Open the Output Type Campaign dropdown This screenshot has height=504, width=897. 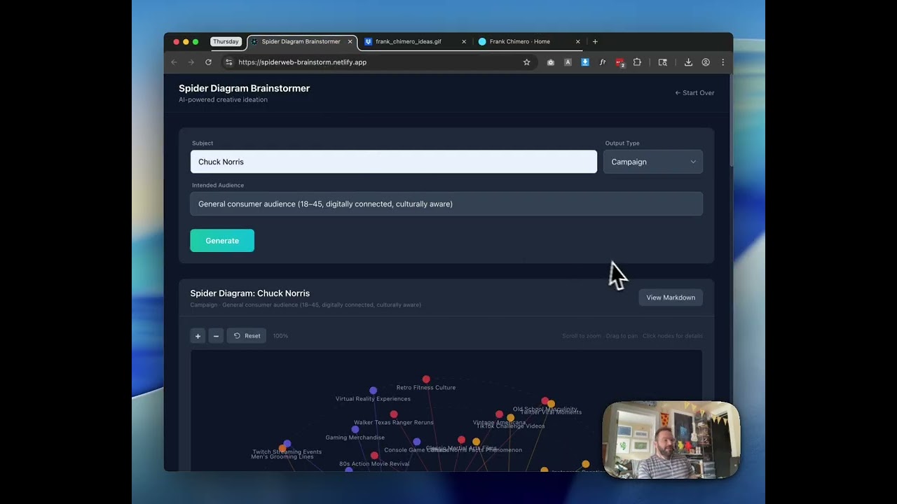point(653,162)
